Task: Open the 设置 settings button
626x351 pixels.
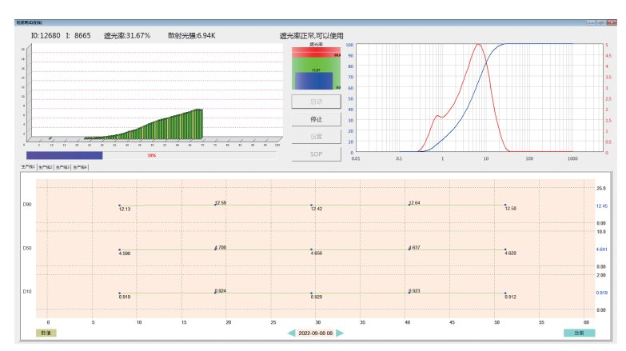Action: click(x=316, y=136)
